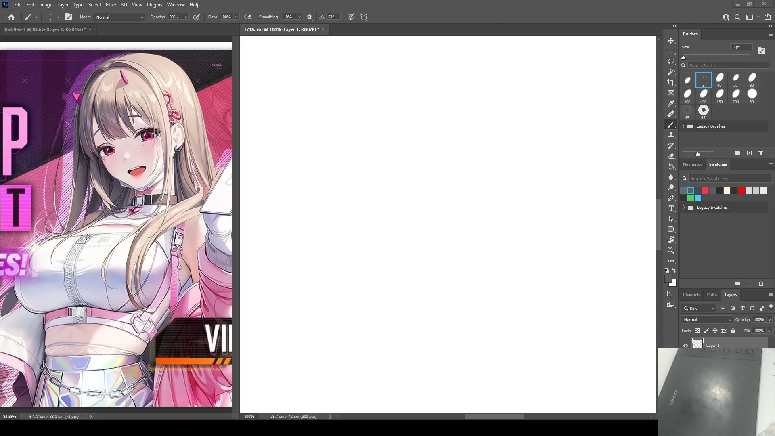775x436 pixels.
Task: Select the Magic Wand tool
Action: pos(671,72)
